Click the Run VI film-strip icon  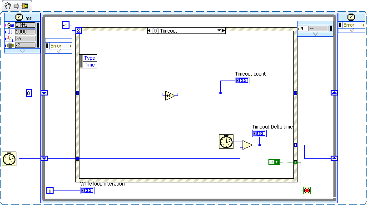tap(25, 5)
